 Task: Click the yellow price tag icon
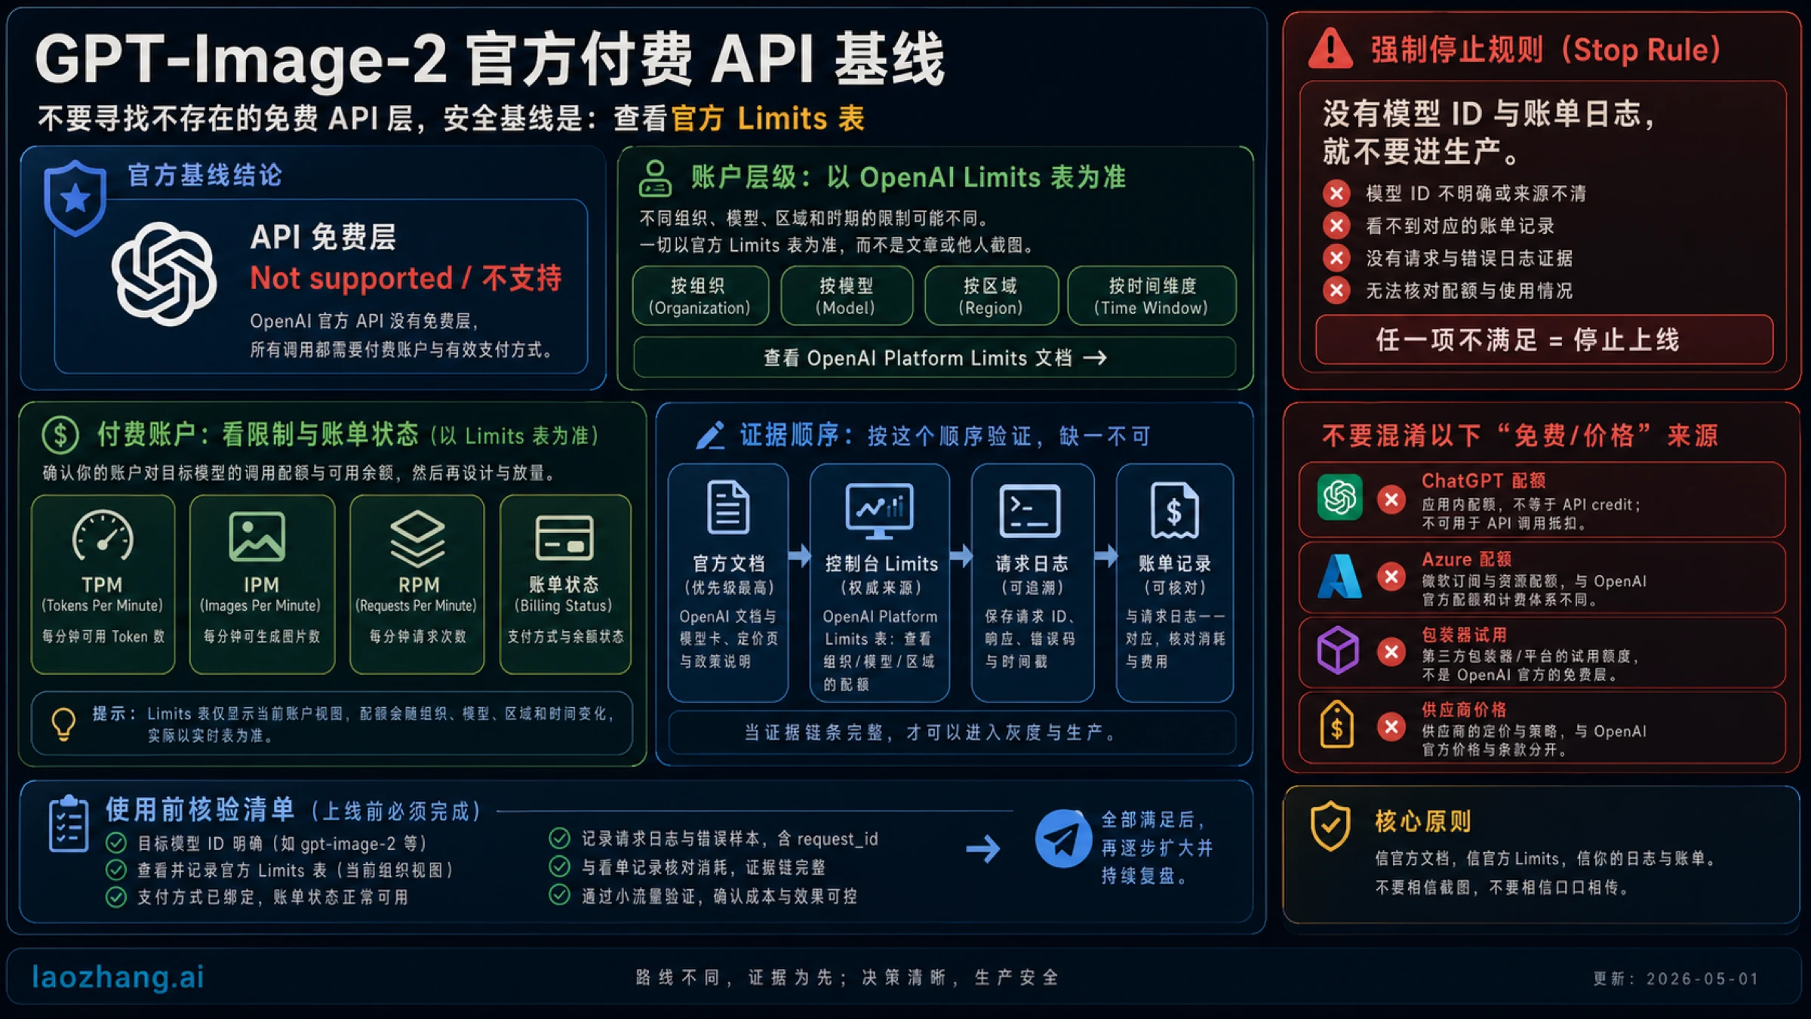point(1336,725)
